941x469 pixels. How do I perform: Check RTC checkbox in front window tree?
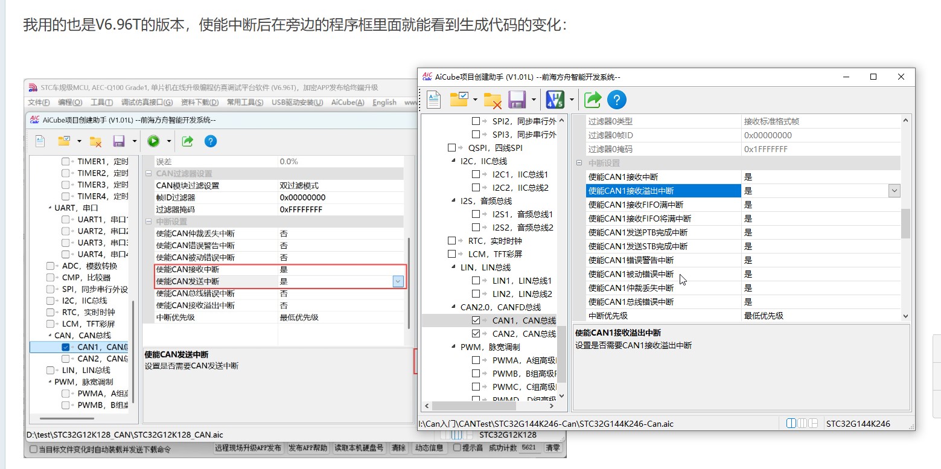coord(451,241)
